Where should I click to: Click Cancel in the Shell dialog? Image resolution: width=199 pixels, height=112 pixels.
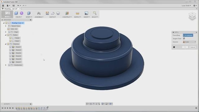[x=192, y=47]
